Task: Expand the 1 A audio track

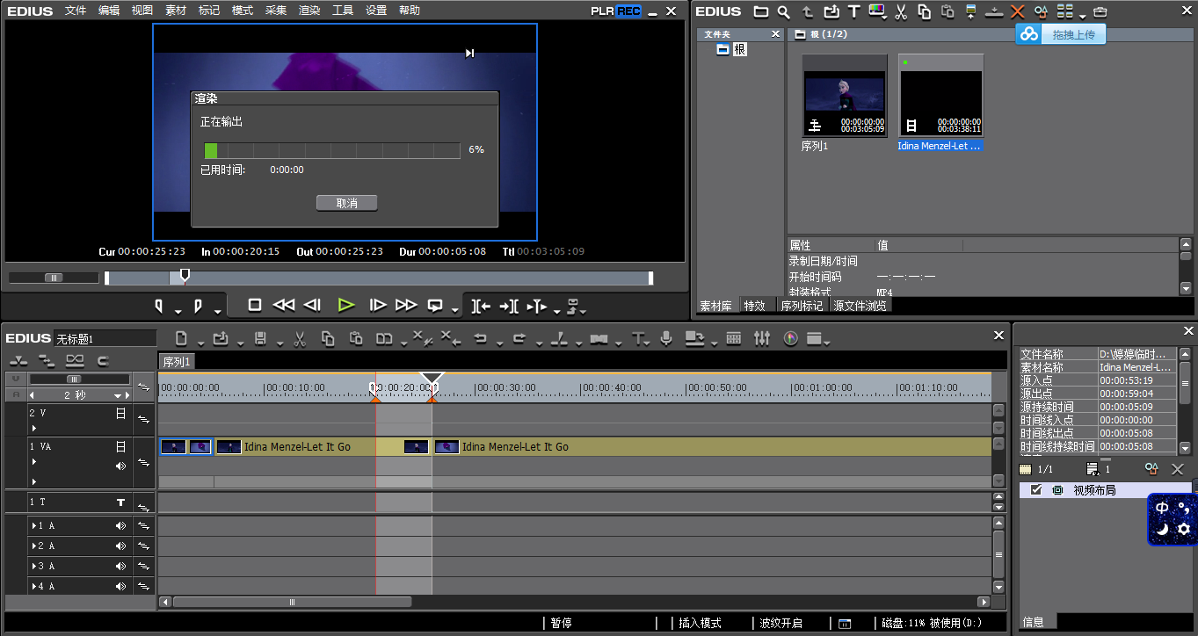Action: pos(33,525)
